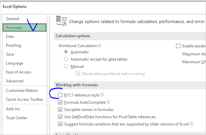Click the Workbook Calculation info icon
This screenshot has width=206, height=135.
pyautogui.click(x=100, y=46)
